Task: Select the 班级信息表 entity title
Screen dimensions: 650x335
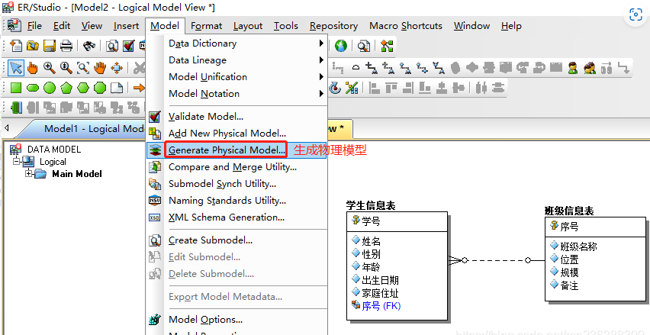Action: point(569,211)
